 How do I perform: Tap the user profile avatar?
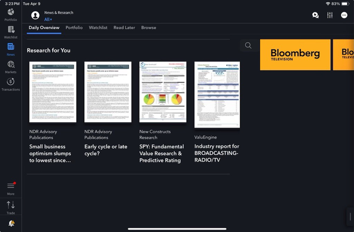tap(35, 15)
